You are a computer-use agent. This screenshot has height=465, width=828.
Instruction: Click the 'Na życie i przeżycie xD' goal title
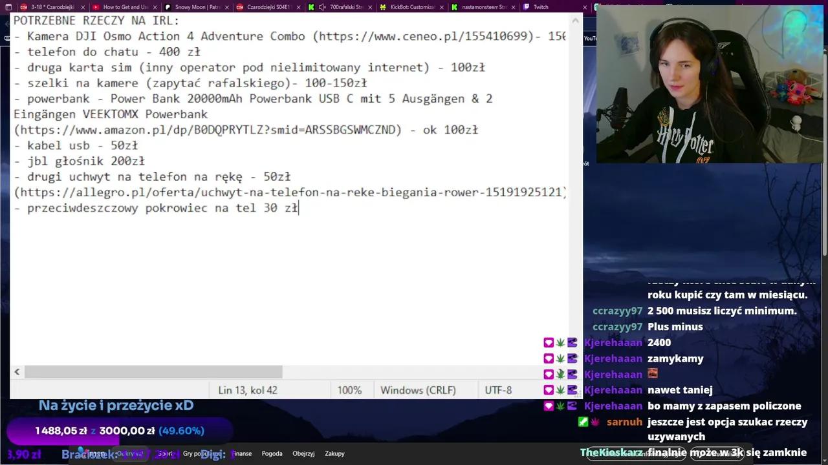point(116,406)
